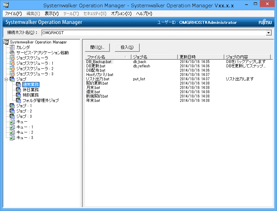Screen dimensions: 277x211
Task: Click description リスト出力します
Action: (x=240, y=79)
